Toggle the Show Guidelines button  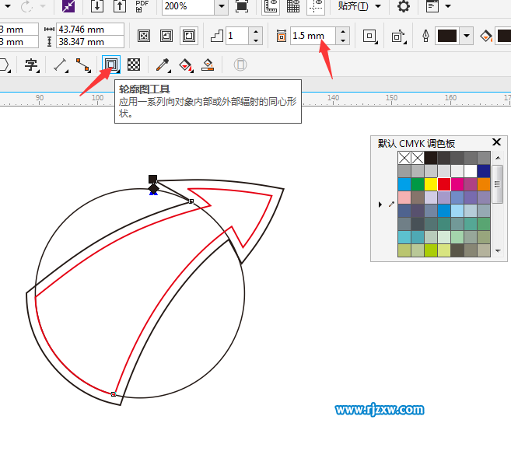coord(316,6)
